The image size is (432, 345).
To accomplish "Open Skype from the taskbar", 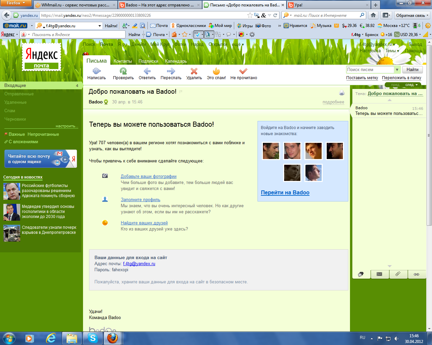I will pyautogui.click(x=93, y=338).
